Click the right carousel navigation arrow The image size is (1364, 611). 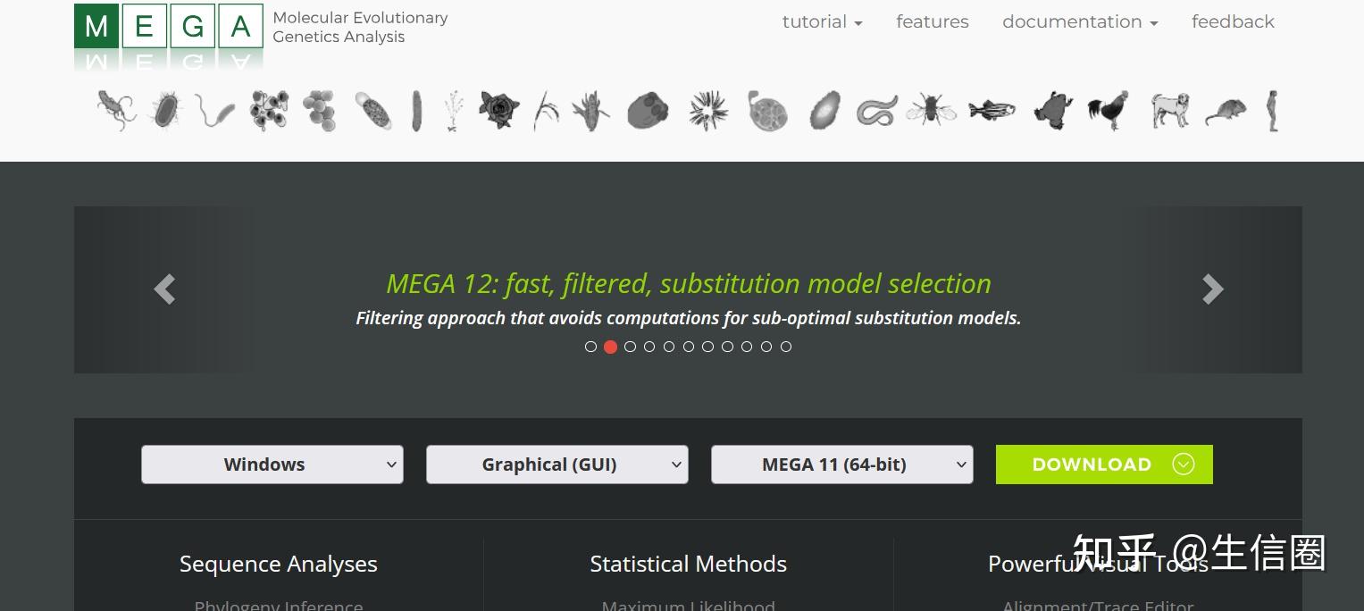click(1212, 289)
